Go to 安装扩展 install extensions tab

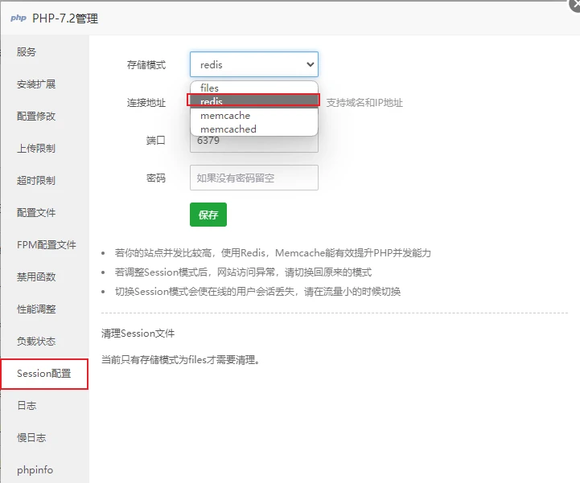click(x=36, y=84)
